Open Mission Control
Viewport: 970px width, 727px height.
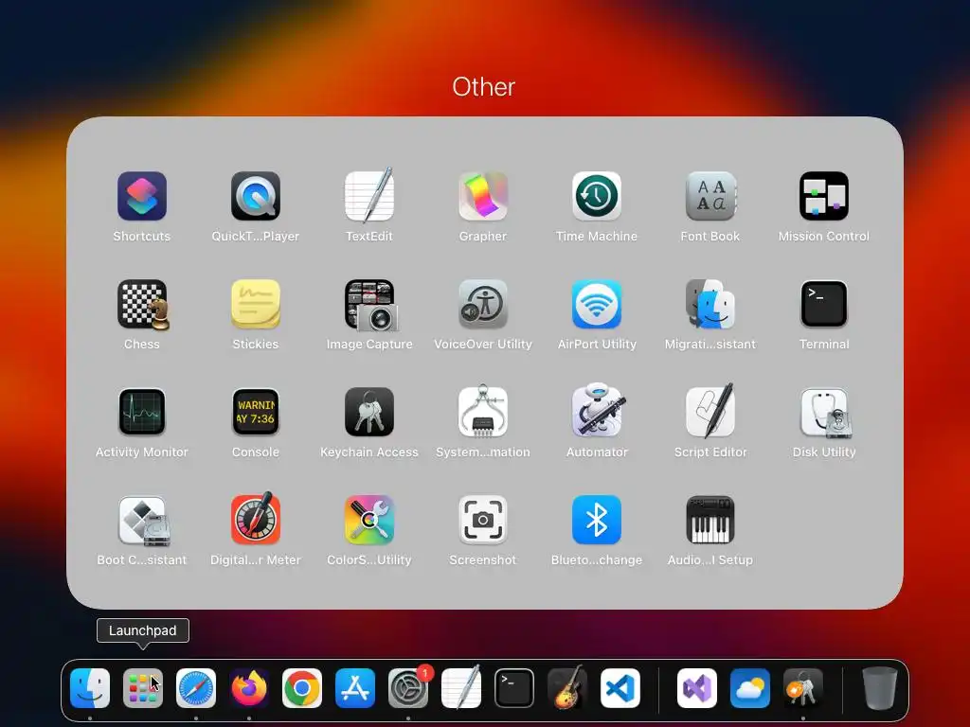click(824, 197)
